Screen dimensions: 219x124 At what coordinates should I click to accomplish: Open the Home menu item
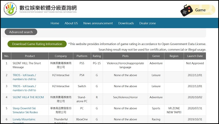(55, 23)
